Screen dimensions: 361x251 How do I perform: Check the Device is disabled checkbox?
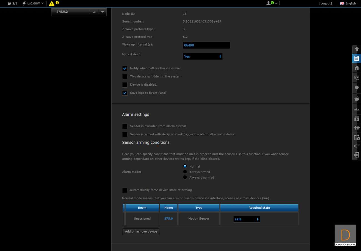tap(125, 85)
